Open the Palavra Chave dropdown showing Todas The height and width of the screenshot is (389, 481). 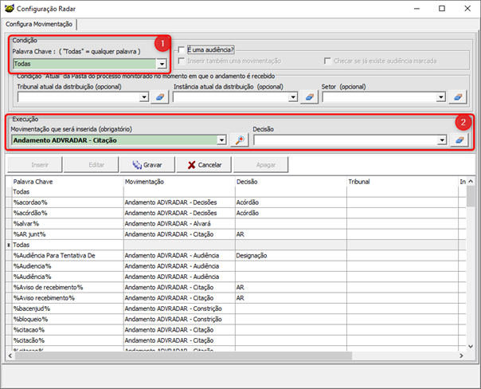point(162,64)
